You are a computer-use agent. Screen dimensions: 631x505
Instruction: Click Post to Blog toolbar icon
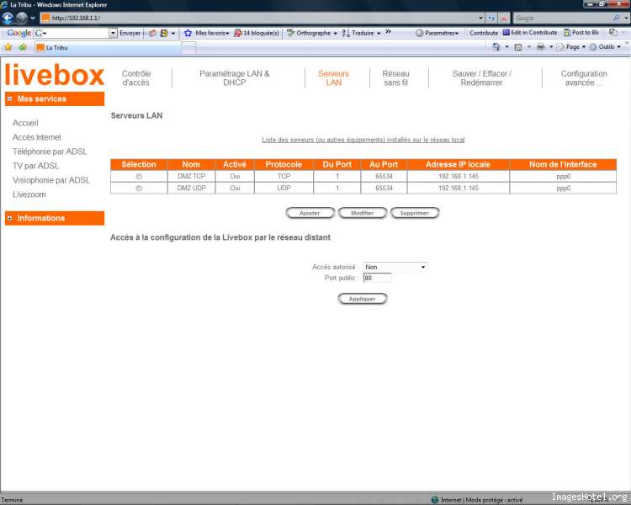tap(581, 33)
